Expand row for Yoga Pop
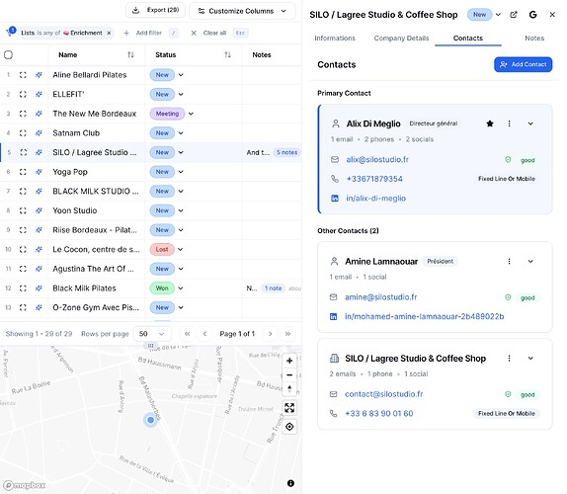Screen dimensions: 567x494 [x=23, y=172]
